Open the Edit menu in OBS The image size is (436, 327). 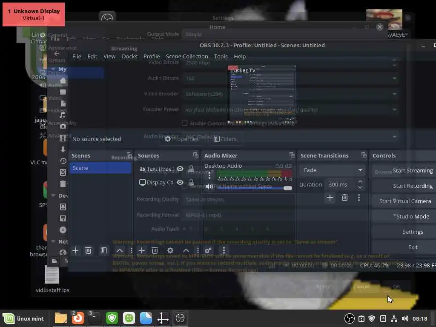pyautogui.click(x=92, y=57)
